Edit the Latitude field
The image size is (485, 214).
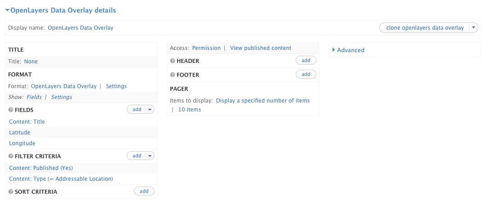pos(19,133)
